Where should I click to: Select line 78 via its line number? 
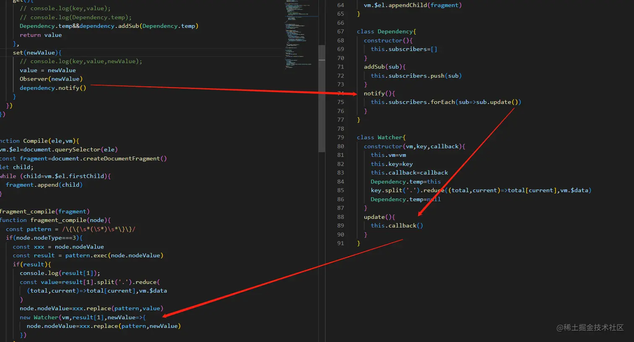tap(340, 129)
